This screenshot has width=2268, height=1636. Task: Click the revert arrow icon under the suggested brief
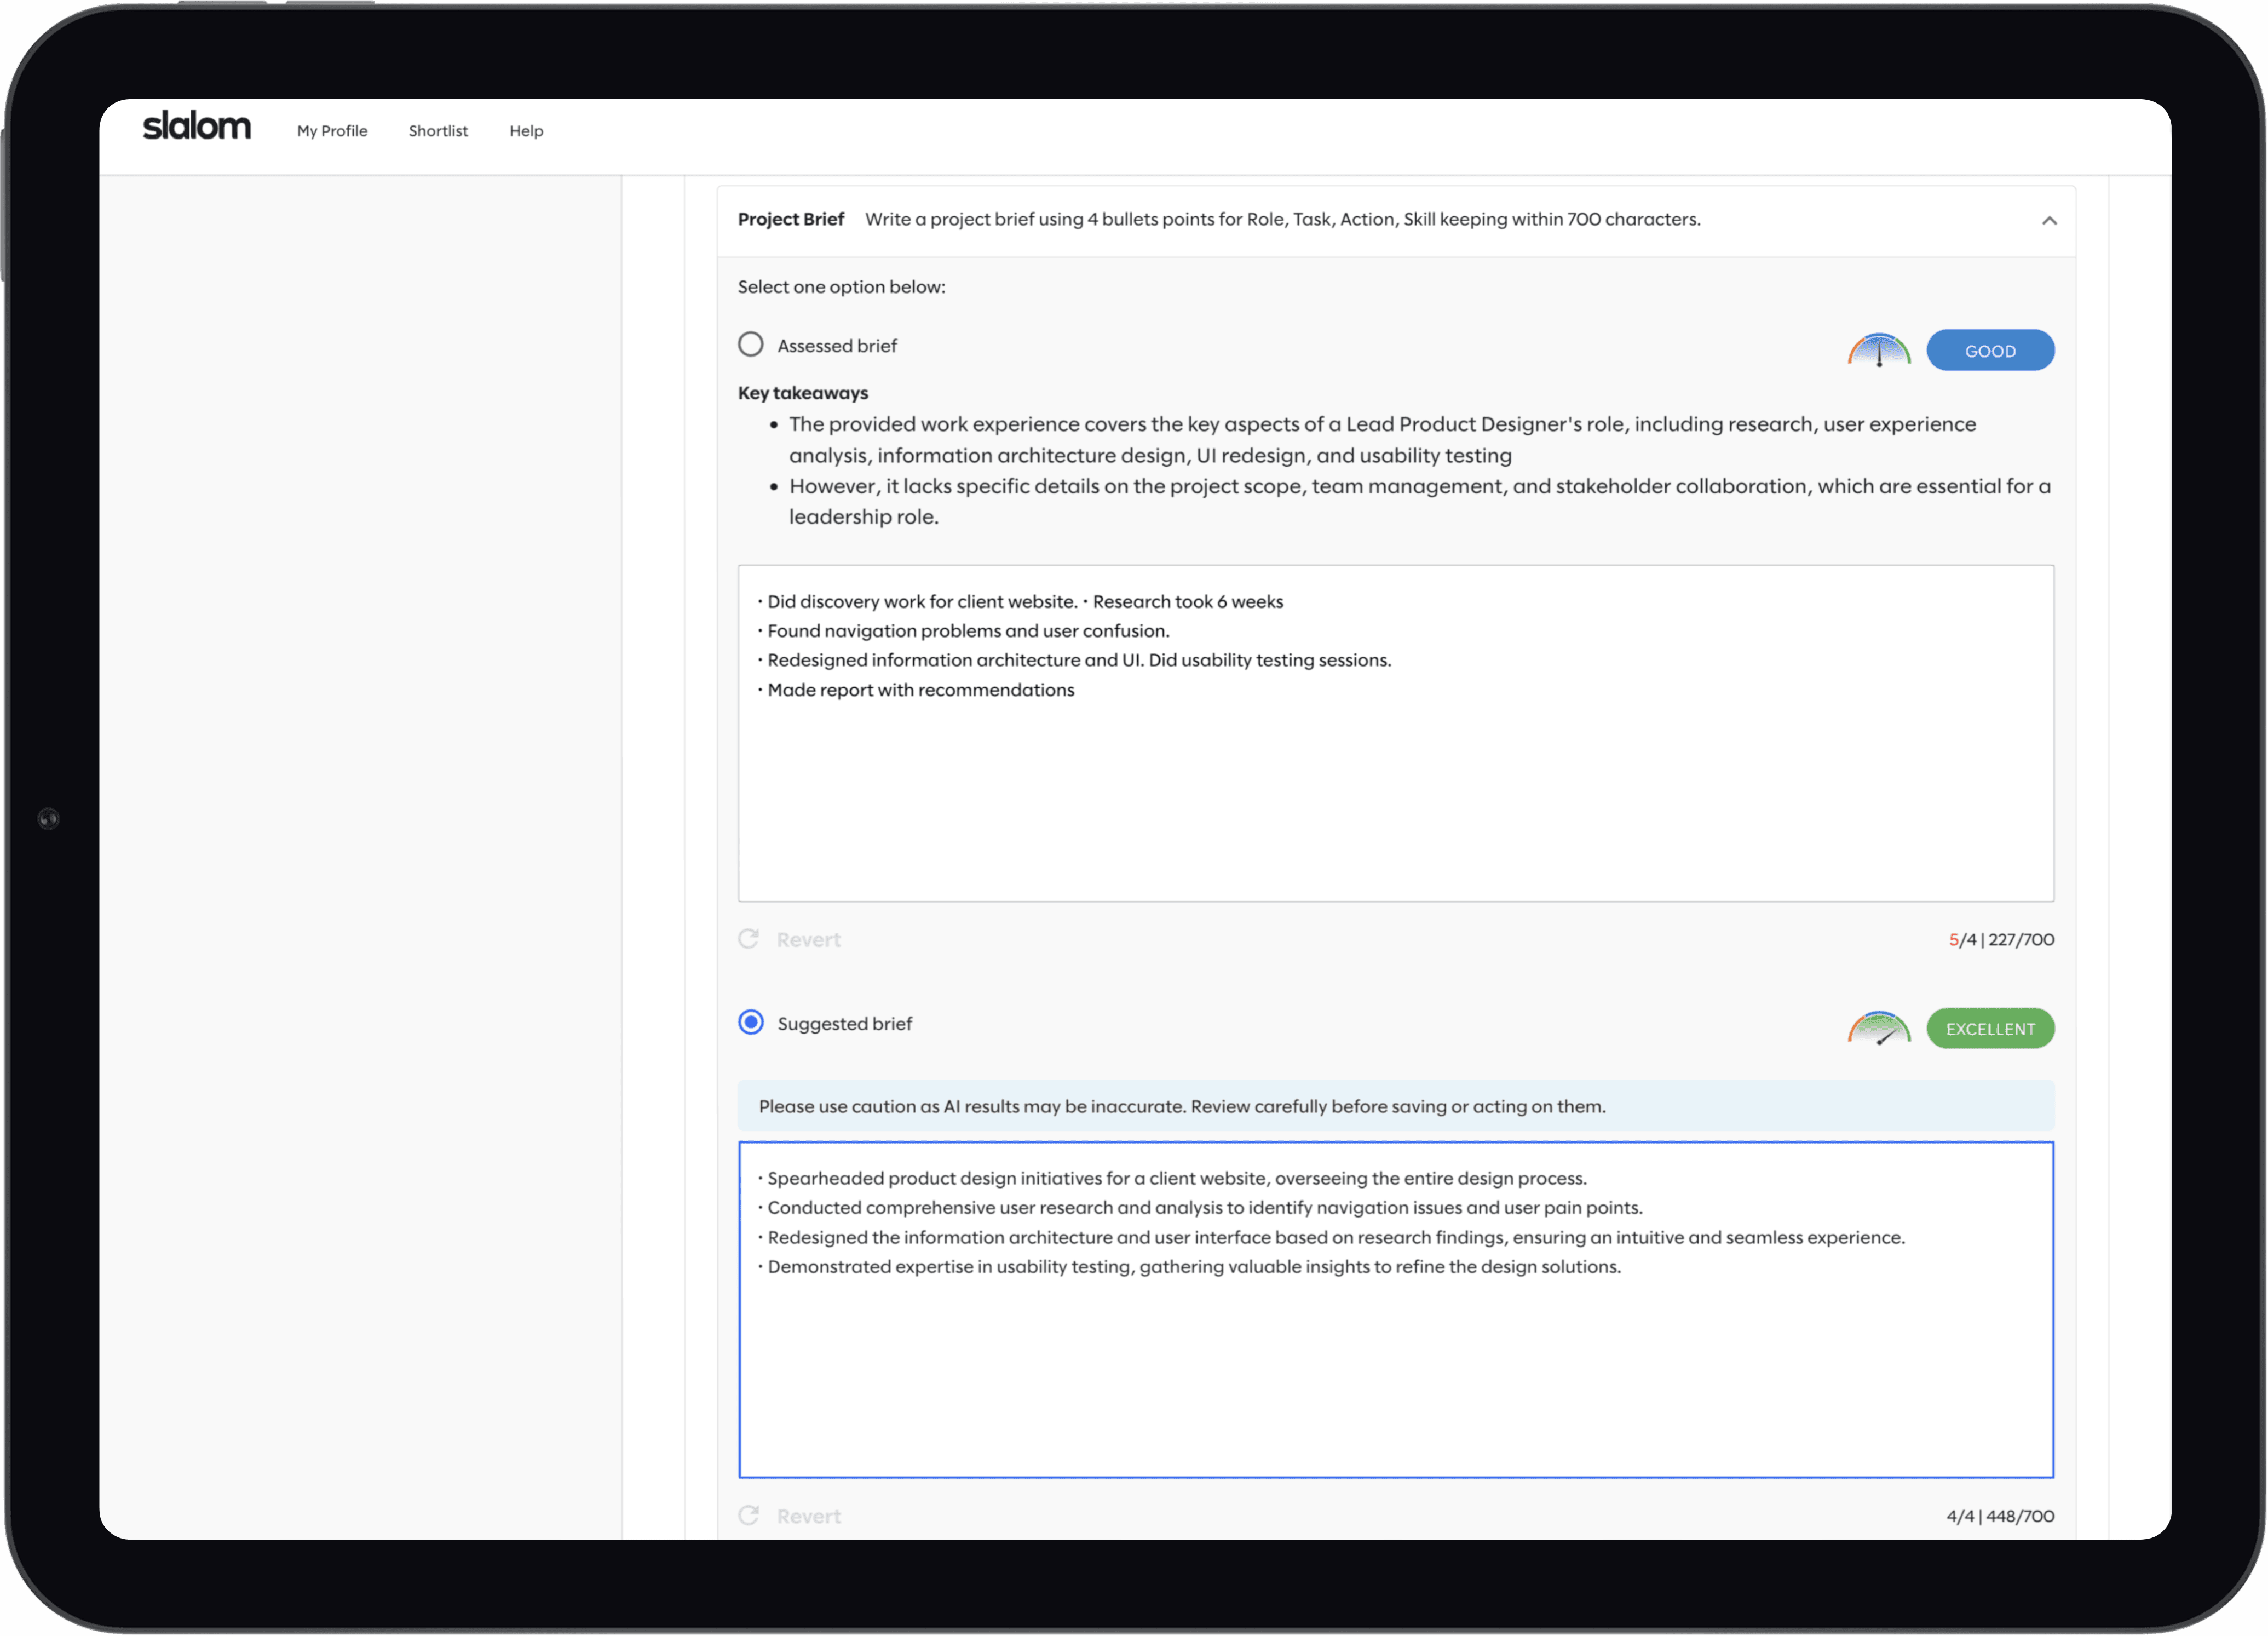point(748,1516)
